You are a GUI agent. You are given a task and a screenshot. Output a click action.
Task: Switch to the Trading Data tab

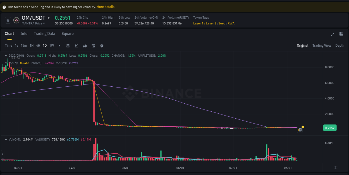pos(44,33)
